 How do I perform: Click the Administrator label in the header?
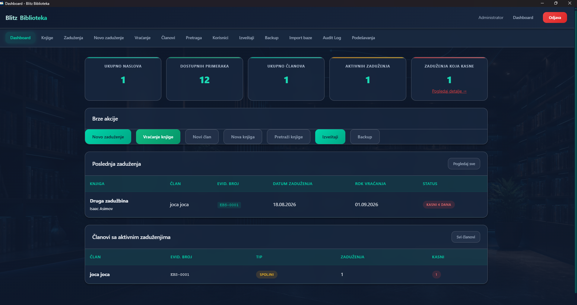coord(491,17)
